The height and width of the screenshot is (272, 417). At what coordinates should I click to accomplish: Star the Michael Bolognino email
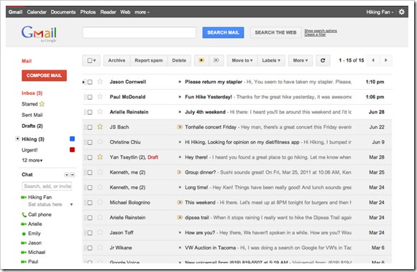click(100, 202)
